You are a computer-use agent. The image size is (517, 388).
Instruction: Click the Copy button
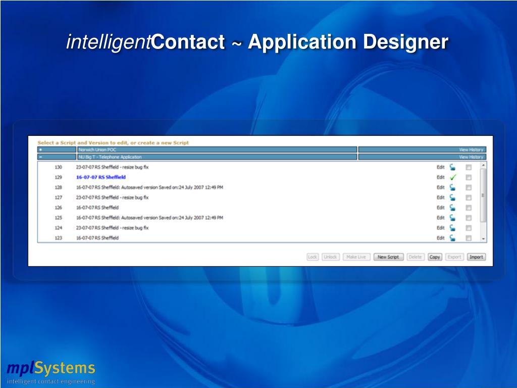435,257
